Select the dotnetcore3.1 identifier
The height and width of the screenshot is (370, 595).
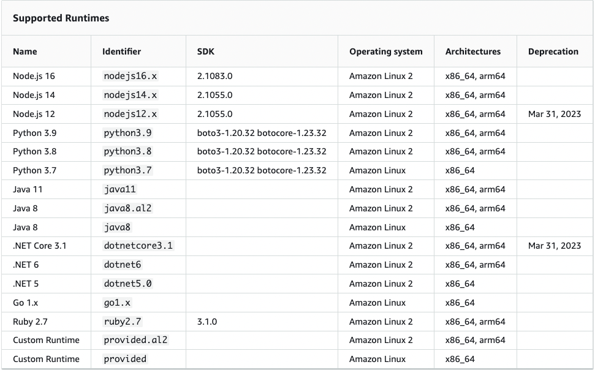tap(138, 246)
